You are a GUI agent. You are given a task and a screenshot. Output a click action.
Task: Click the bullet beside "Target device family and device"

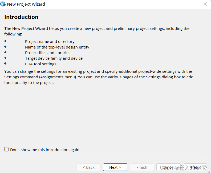tap(5, 58)
